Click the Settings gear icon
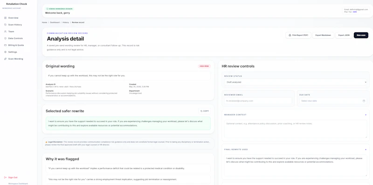This screenshot has width=373, height=185. 5,52
